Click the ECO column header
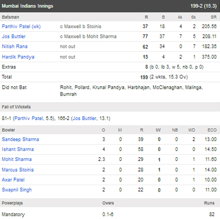 click(212, 130)
